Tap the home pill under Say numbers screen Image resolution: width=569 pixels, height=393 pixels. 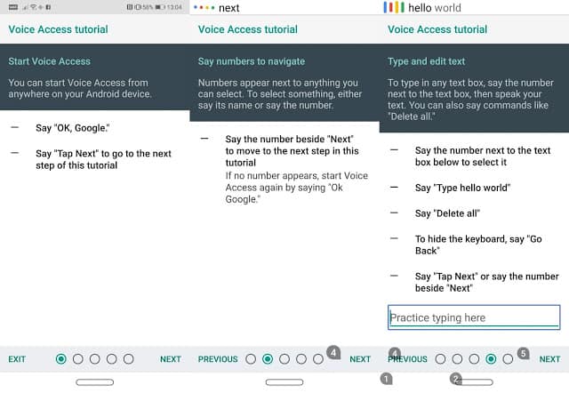(284, 382)
